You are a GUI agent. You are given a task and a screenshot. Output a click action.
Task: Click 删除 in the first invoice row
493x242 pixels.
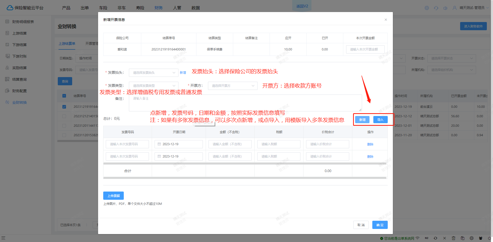370,144
